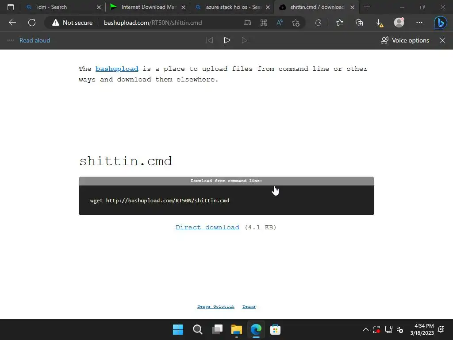Close the Read aloud toolbar

(x=442, y=40)
